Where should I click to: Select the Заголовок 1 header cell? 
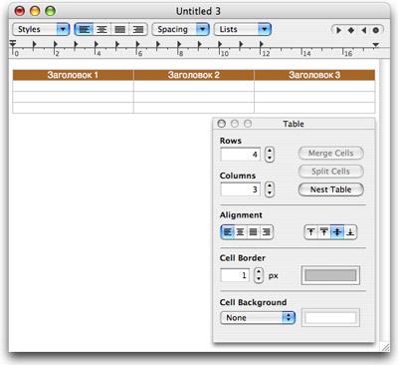pos(73,75)
